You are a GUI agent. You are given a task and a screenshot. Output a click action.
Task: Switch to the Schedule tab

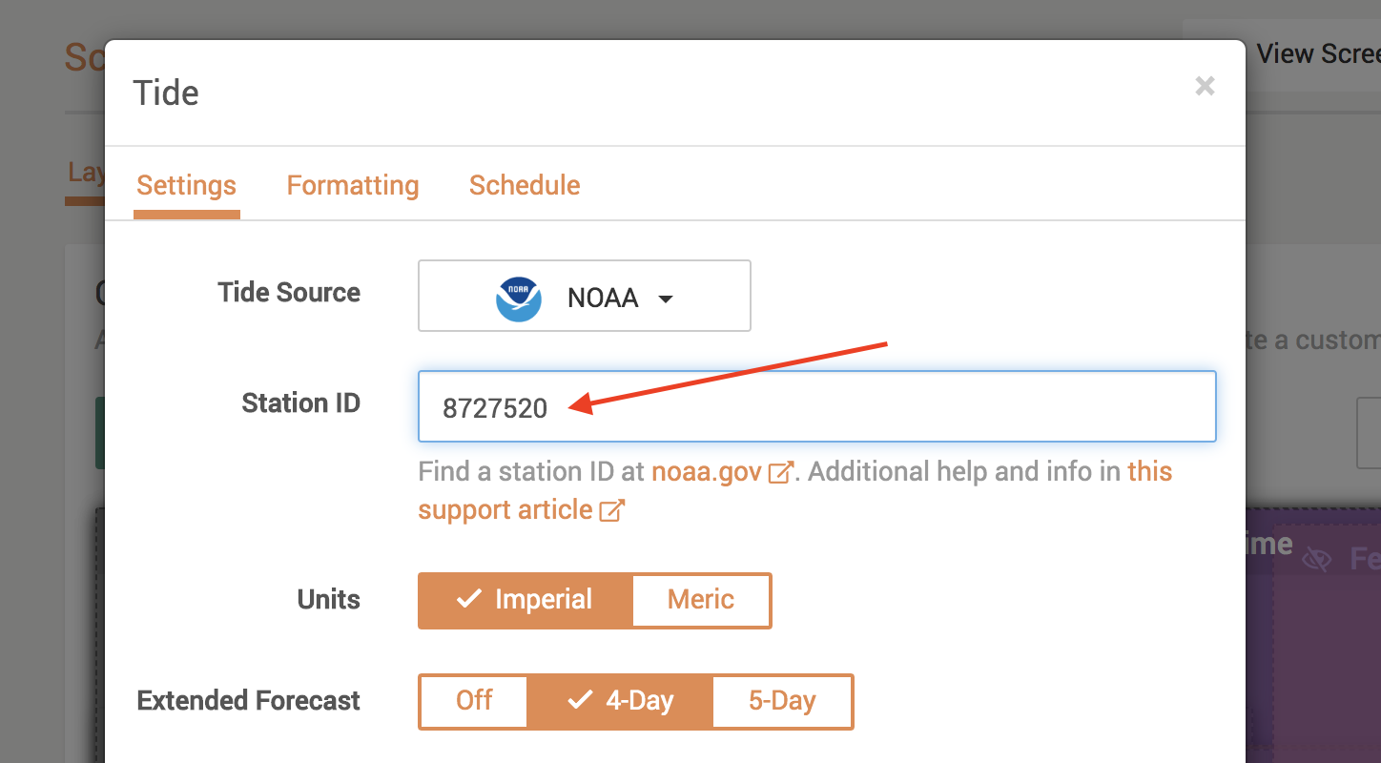[x=525, y=185]
